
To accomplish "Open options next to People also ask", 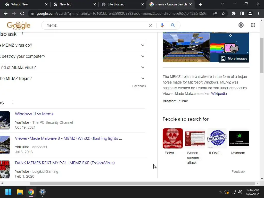I will (22, 34).
